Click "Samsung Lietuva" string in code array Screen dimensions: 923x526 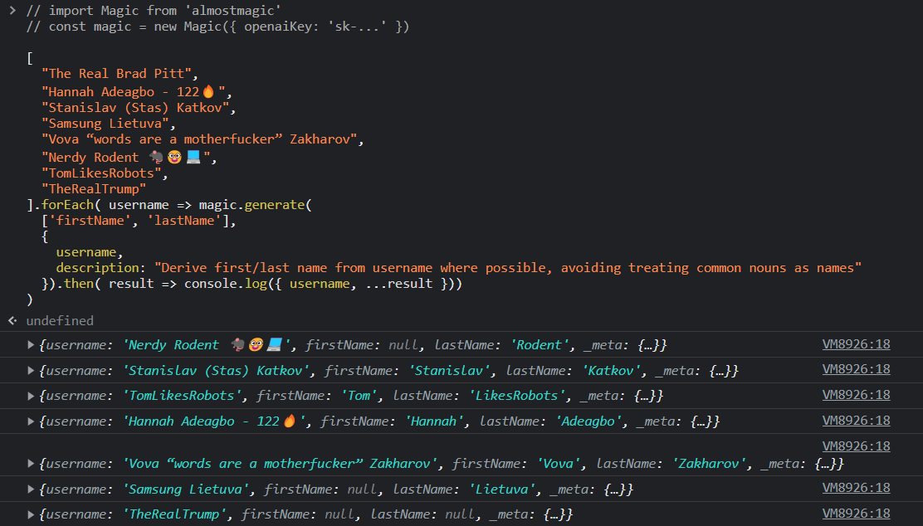point(105,124)
